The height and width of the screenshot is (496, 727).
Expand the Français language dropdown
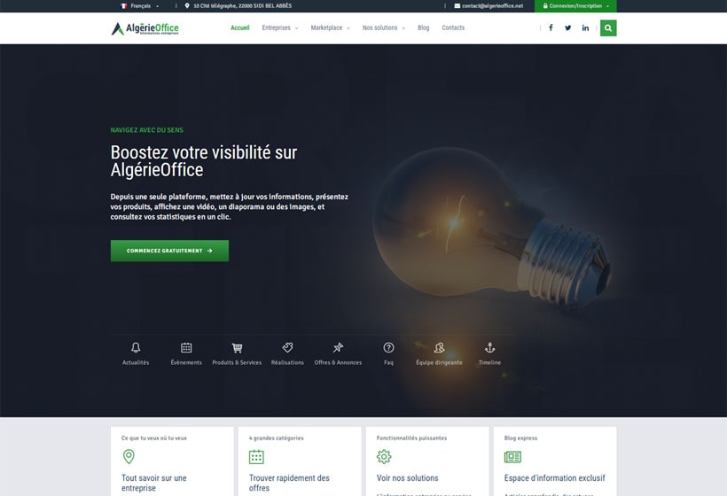pos(140,6)
